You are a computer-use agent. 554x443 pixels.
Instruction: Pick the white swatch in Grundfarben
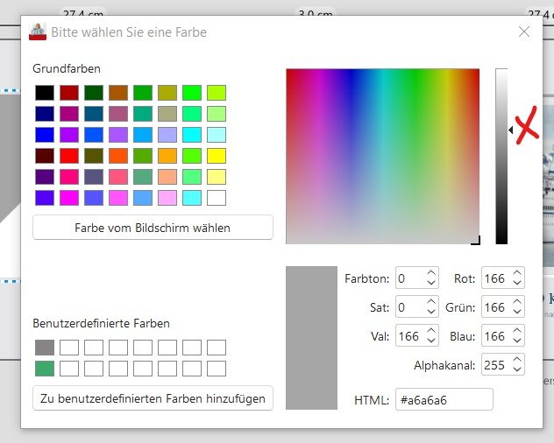pyautogui.click(x=217, y=197)
